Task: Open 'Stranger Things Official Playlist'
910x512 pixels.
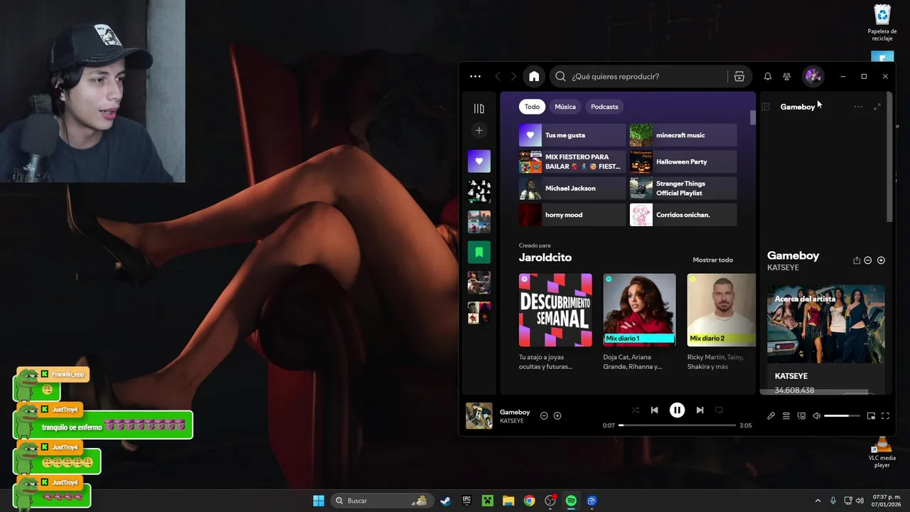Action: [683, 188]
